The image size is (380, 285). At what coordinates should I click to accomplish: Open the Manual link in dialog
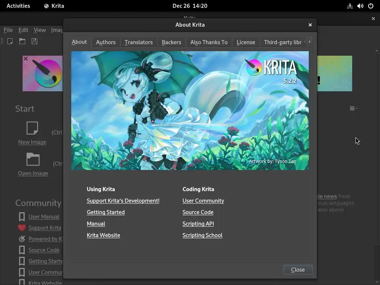[96, 224]
